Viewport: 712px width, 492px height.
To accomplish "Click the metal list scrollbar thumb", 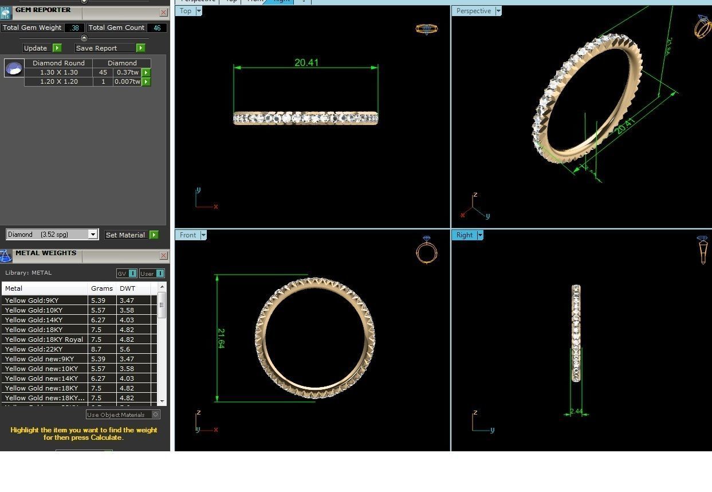I will click(162, 305).
